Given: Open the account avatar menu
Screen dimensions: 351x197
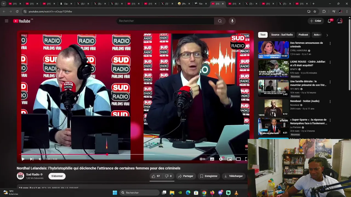Looking at the screenshot, I should tap(340, 21).
